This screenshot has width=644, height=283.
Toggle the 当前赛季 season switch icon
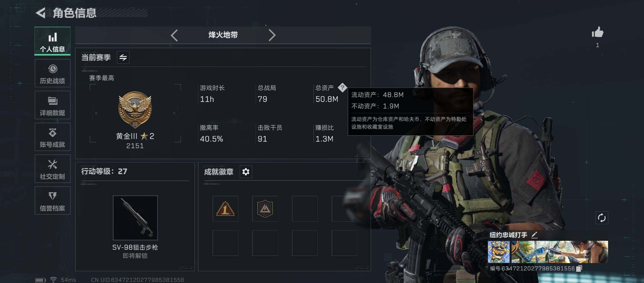coord(123,57)
